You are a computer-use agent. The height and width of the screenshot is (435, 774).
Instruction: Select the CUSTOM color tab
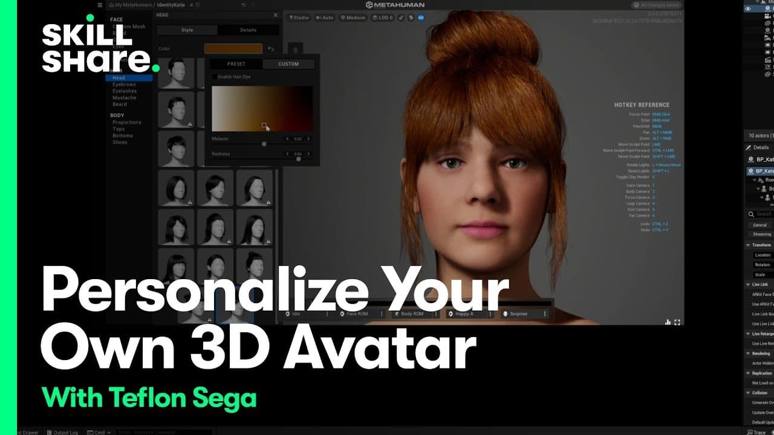click(288, 64)
